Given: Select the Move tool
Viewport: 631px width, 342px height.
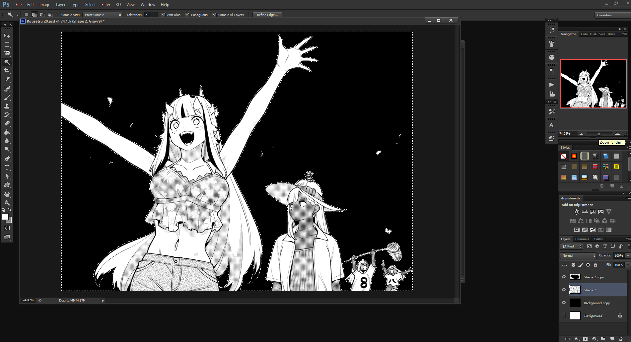Looking at the screenshot, I should (x=7, y=35).
